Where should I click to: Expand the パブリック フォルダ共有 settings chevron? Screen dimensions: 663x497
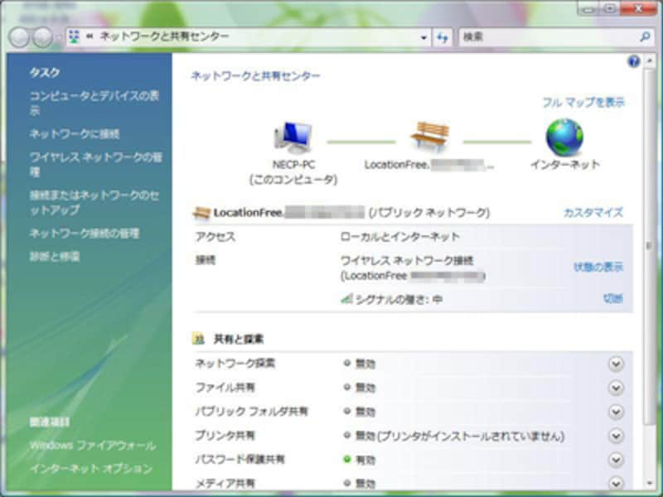(x=616, y=412)
